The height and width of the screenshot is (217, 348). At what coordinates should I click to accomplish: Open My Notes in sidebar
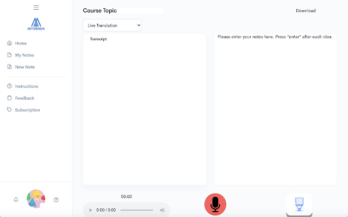pyautogui.click(x=24, y=55)
